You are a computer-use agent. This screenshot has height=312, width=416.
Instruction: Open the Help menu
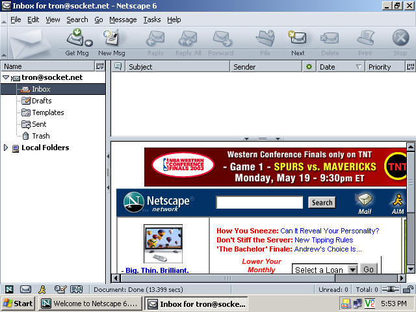pyautogui.click(x=174, y=19)
